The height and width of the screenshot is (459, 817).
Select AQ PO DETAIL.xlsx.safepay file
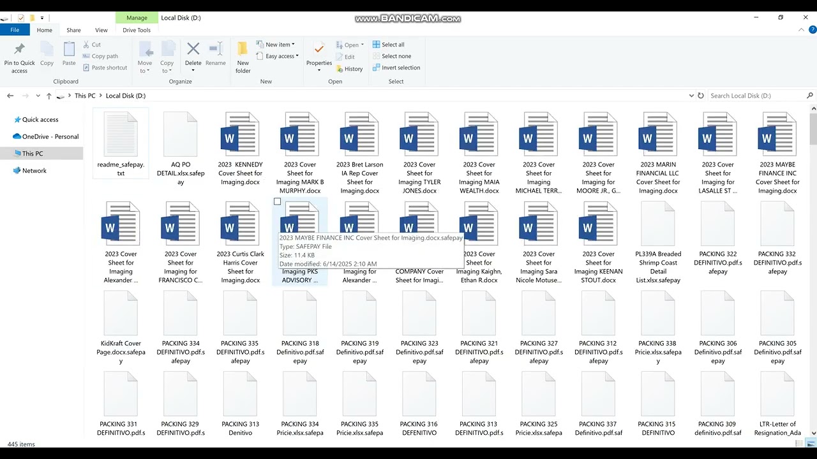point(181,148)
